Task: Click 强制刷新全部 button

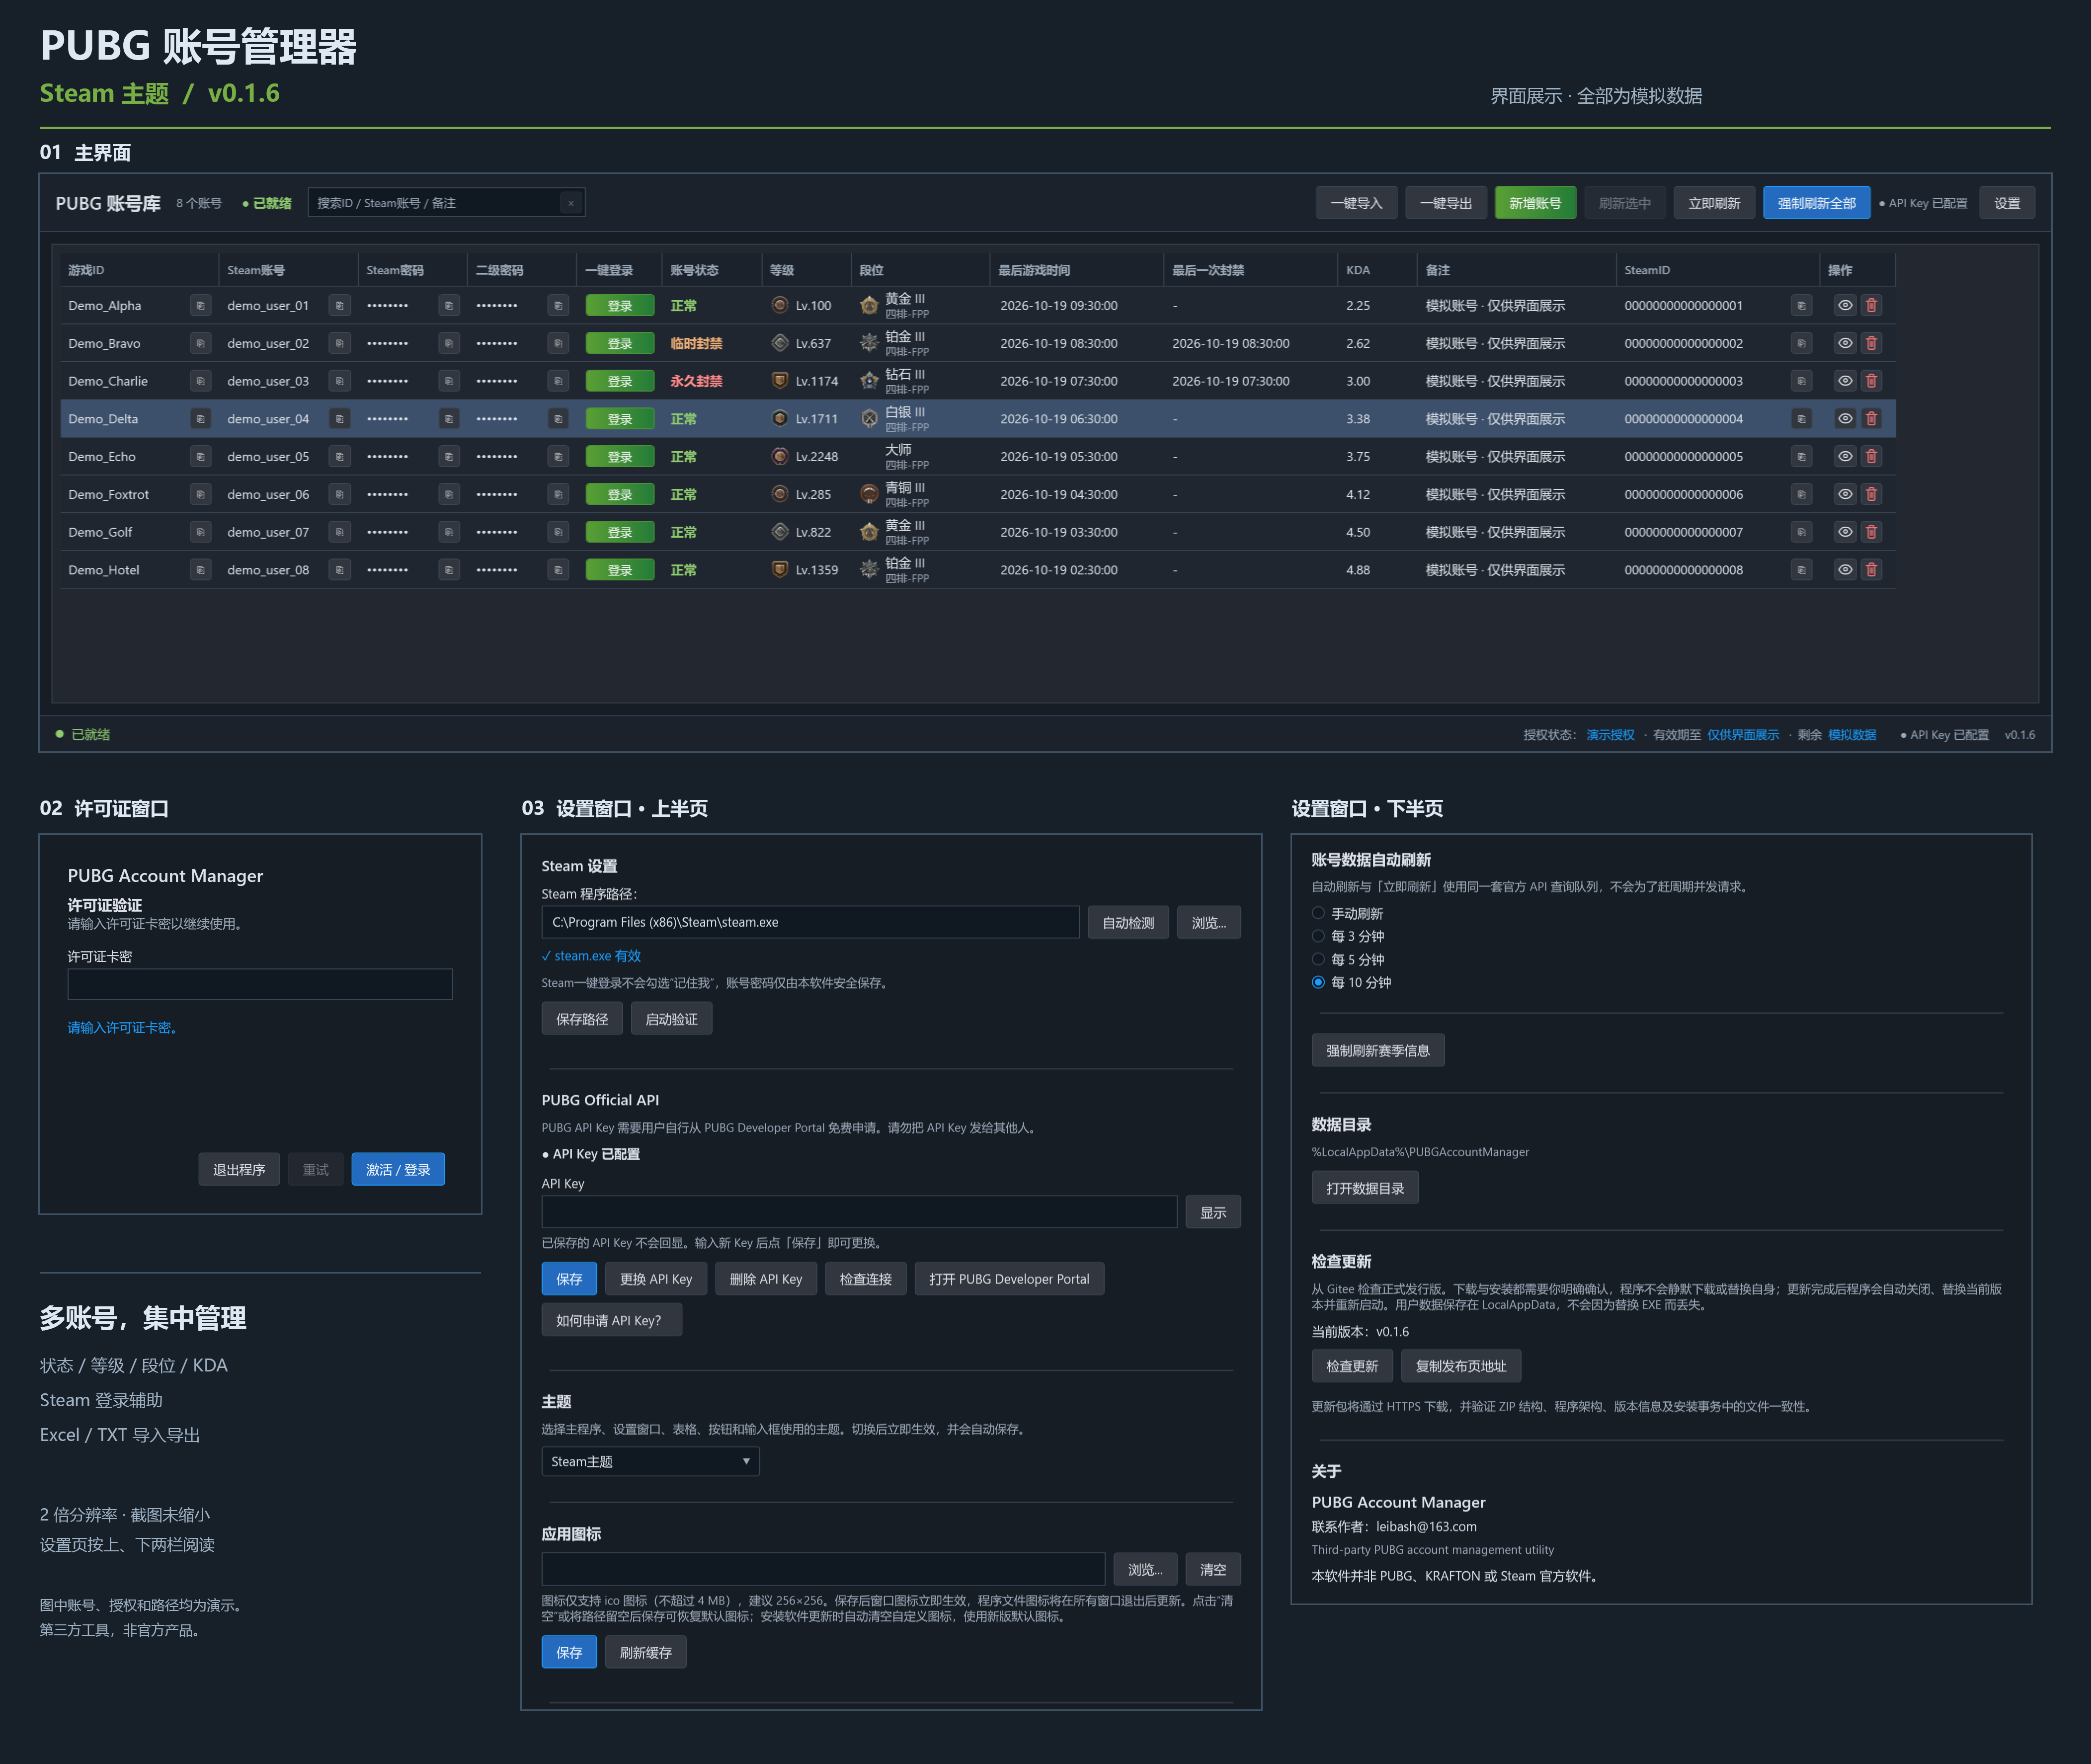Action: 1816,204
